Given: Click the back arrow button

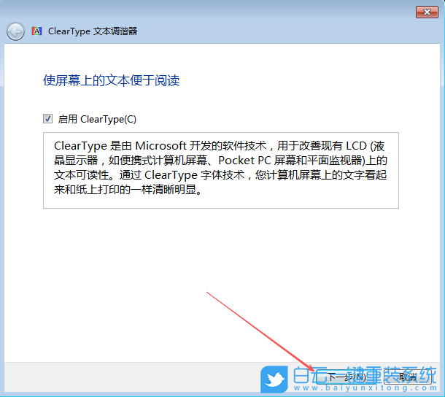Looking at the screenshot, I should [x=15, y=31].
